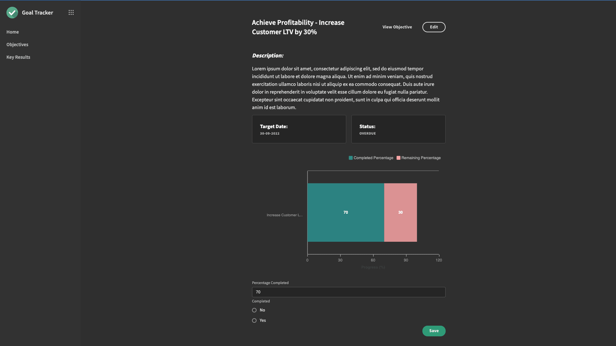This screenshot has height=346, width=616.
Task: Click the View Objective link
Action: pyautogui.click(x=397, y=27)
